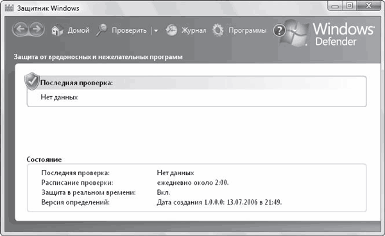The image size is (385, 236).
Task: Select the Последняя проверка header bar
Action: click(x=197, y=83)
